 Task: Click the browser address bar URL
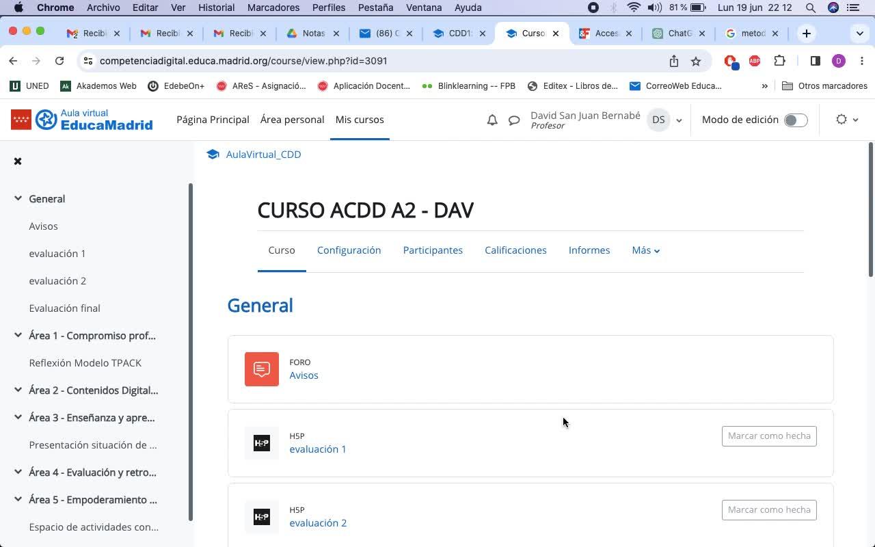[243, 61]
